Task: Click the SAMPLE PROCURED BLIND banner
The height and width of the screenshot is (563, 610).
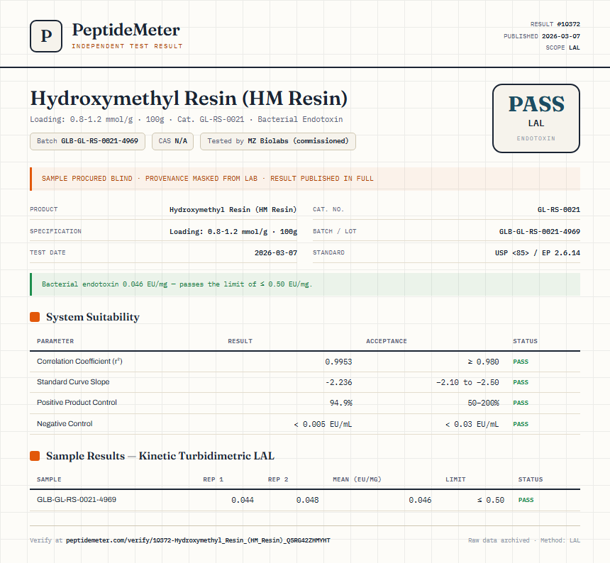Action: coord(305,179)
